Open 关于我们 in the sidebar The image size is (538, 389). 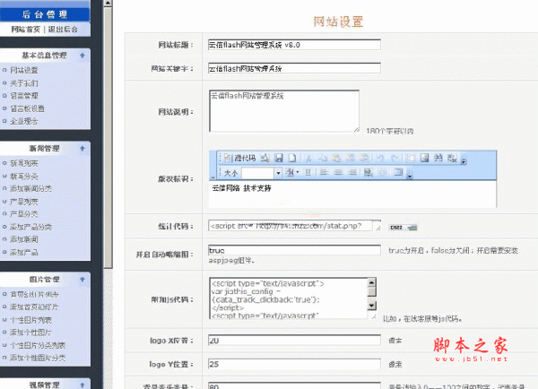24,83
